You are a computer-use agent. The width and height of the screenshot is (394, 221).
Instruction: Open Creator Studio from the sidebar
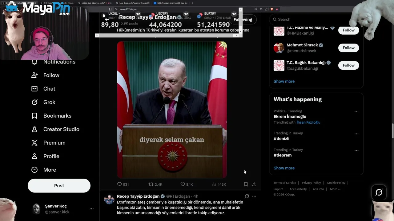55,129
